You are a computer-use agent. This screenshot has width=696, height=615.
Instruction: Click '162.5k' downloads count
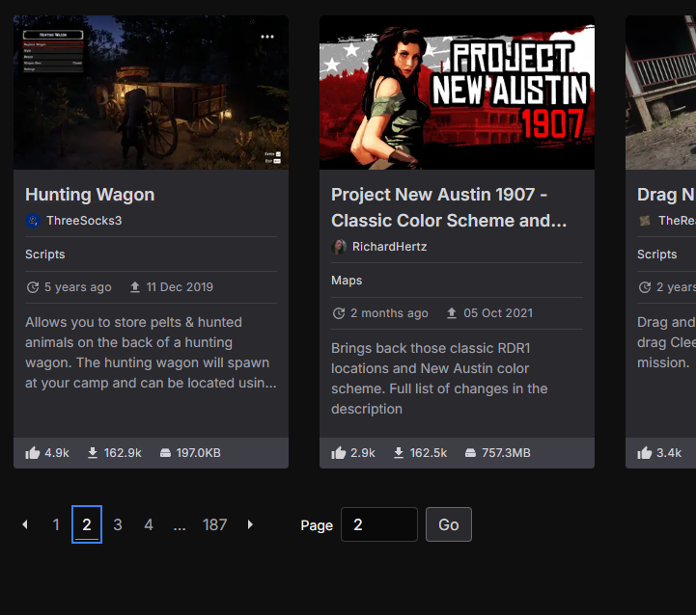pos(429,453)
